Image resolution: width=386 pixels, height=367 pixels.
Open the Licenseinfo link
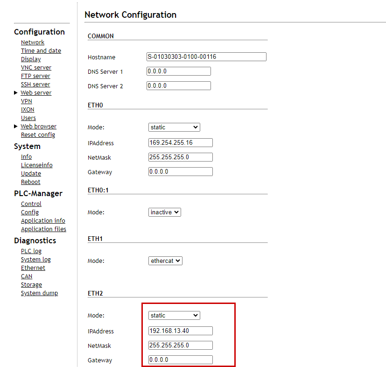(37, 165)
